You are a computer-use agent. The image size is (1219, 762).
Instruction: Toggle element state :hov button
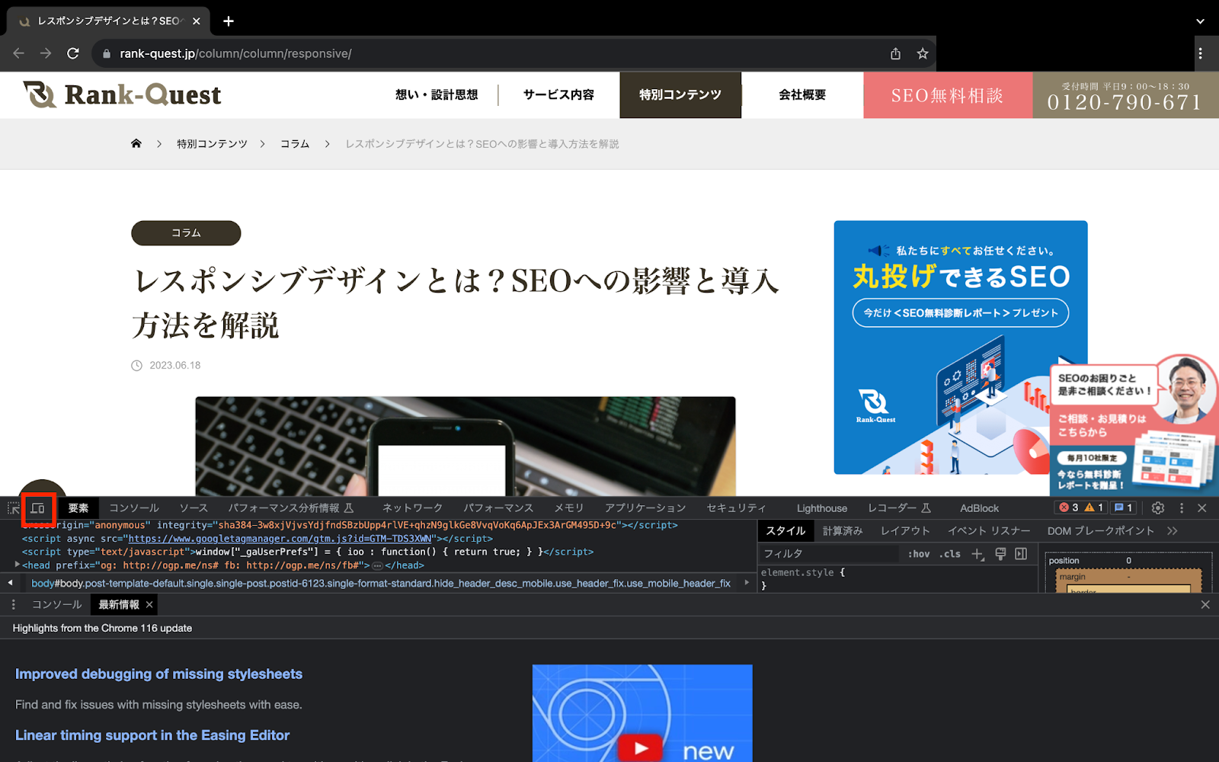pos(919,554)
